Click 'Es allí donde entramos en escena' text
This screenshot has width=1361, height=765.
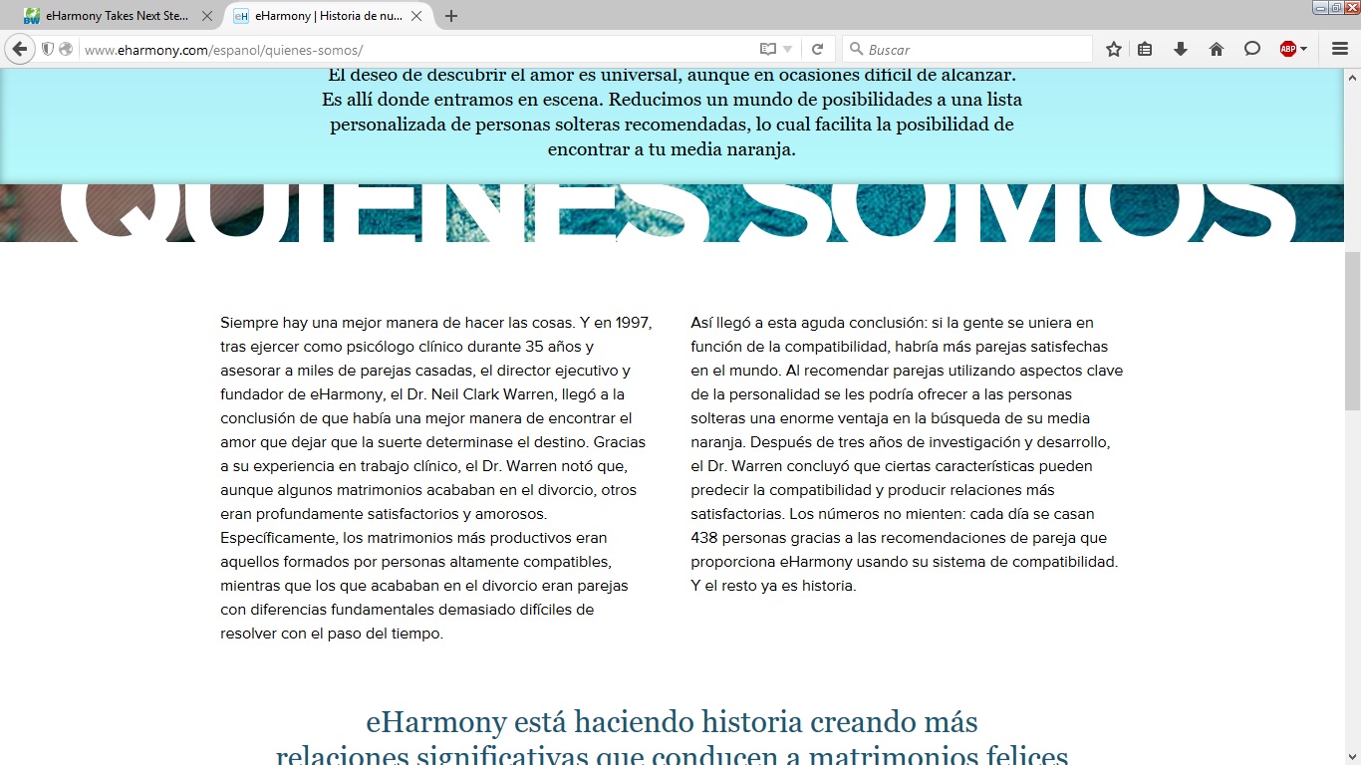click(x=462, y=100)
